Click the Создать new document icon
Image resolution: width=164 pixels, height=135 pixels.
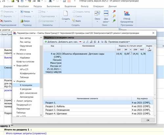[x=66, y=13]
